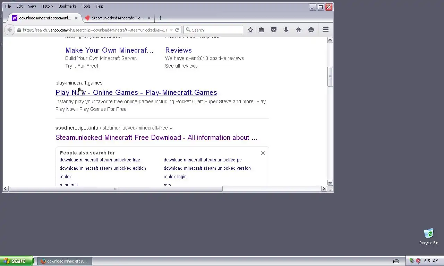Open the Windows Start button

coord(16,261)
